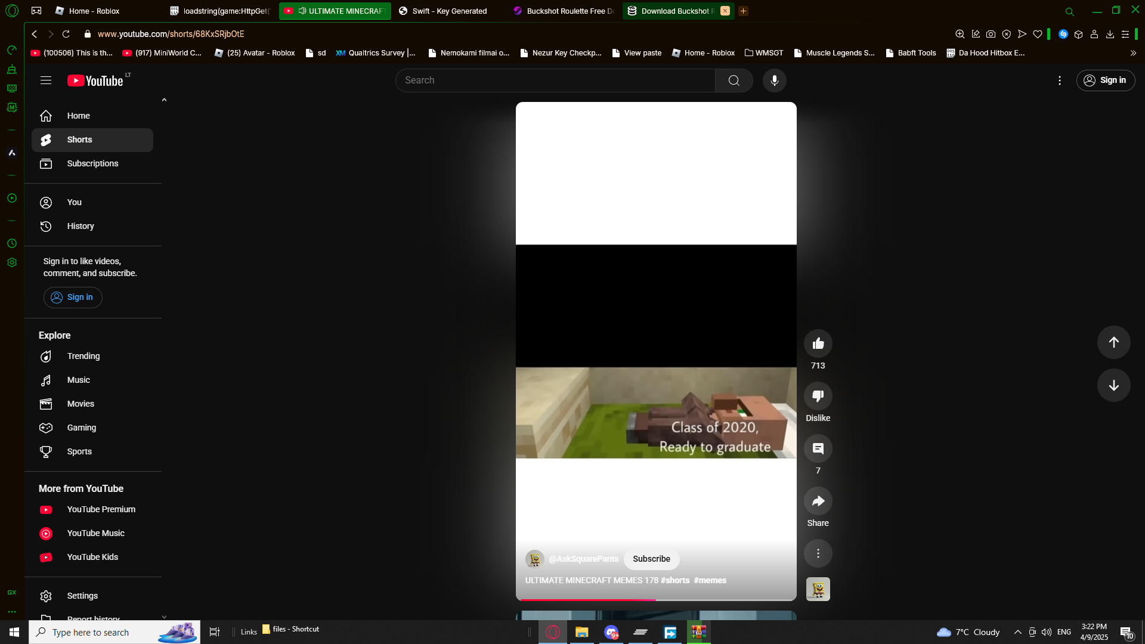Open Windows notification center
Image resolution: width=1145 pixels, height=644 pixels.
pyautogui.click(x=1127, y=632)
